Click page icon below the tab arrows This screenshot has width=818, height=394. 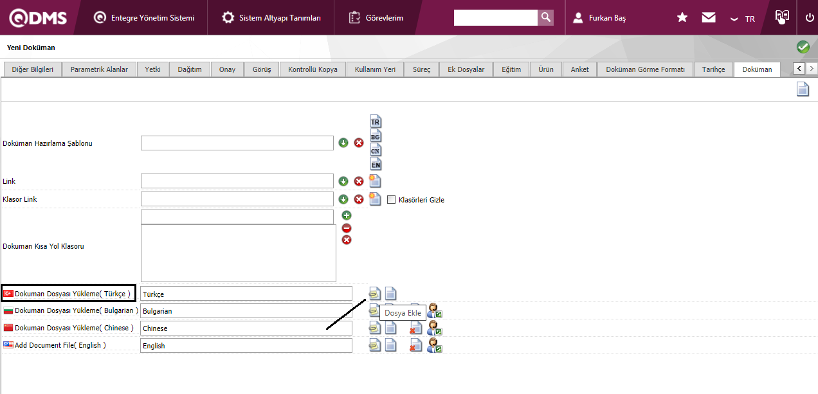(x=803, y=89)
